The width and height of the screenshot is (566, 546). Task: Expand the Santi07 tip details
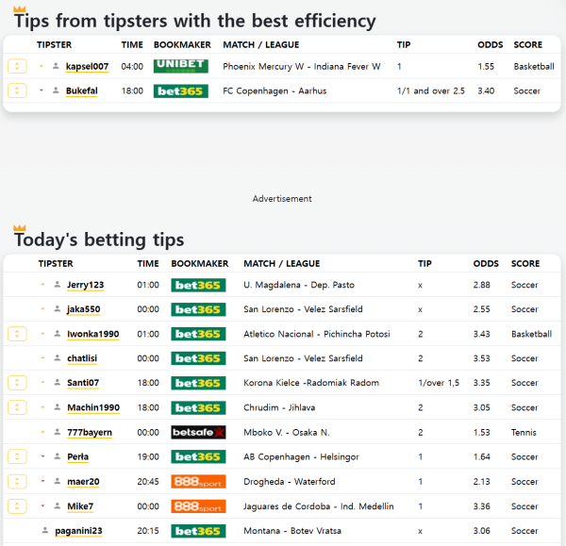tap(17, 383)
